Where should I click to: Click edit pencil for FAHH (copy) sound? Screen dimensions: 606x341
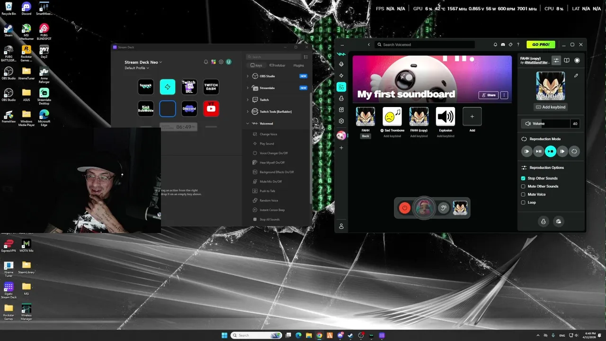tap(576, 75)
